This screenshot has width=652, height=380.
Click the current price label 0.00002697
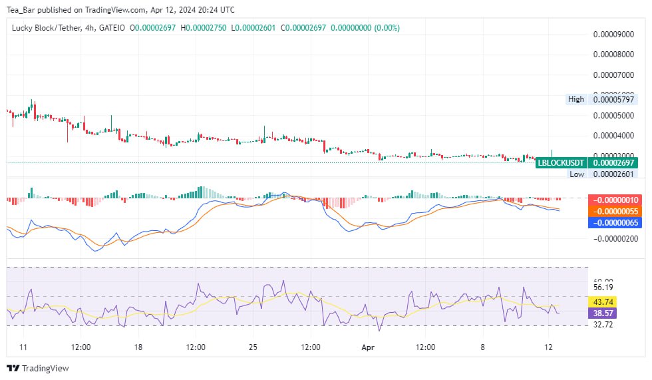point(613,163)
